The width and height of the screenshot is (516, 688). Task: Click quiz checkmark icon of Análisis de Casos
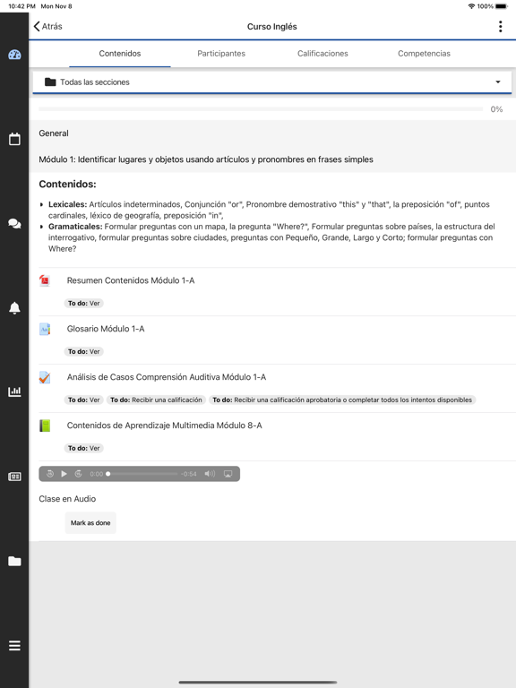[45, 377]
